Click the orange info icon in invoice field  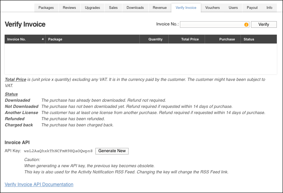[x=246, y=25]
